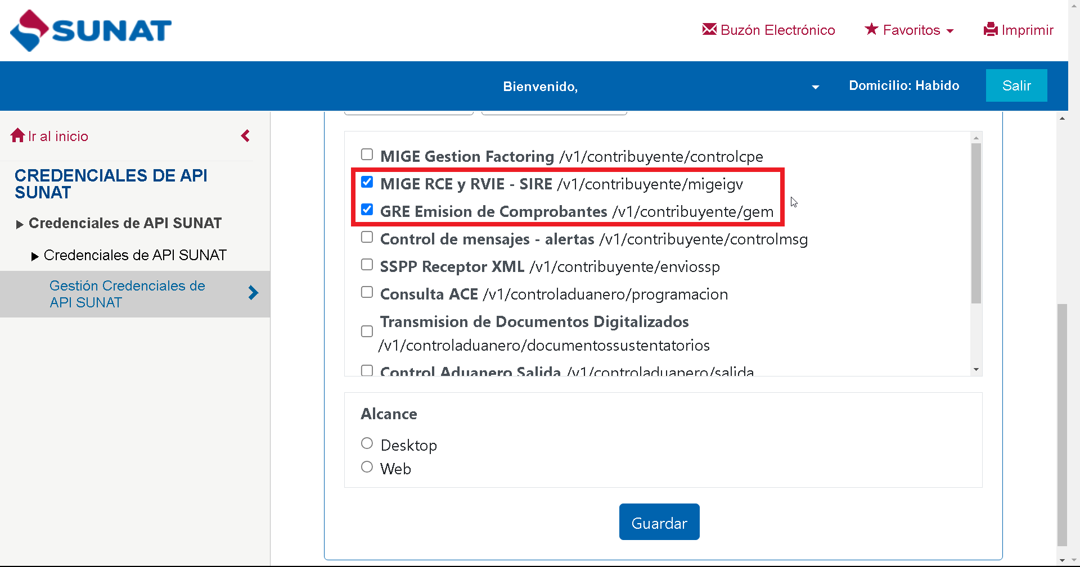Click the page scrollbar down arrow

(1062, 560)
